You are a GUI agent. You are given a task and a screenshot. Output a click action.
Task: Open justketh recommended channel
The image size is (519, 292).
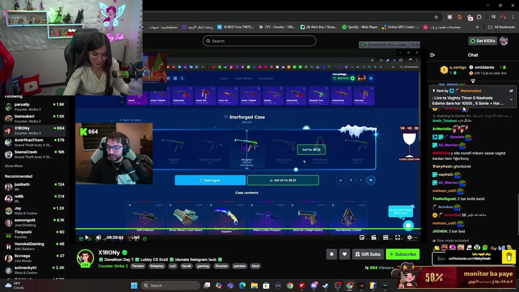point(34,187)
